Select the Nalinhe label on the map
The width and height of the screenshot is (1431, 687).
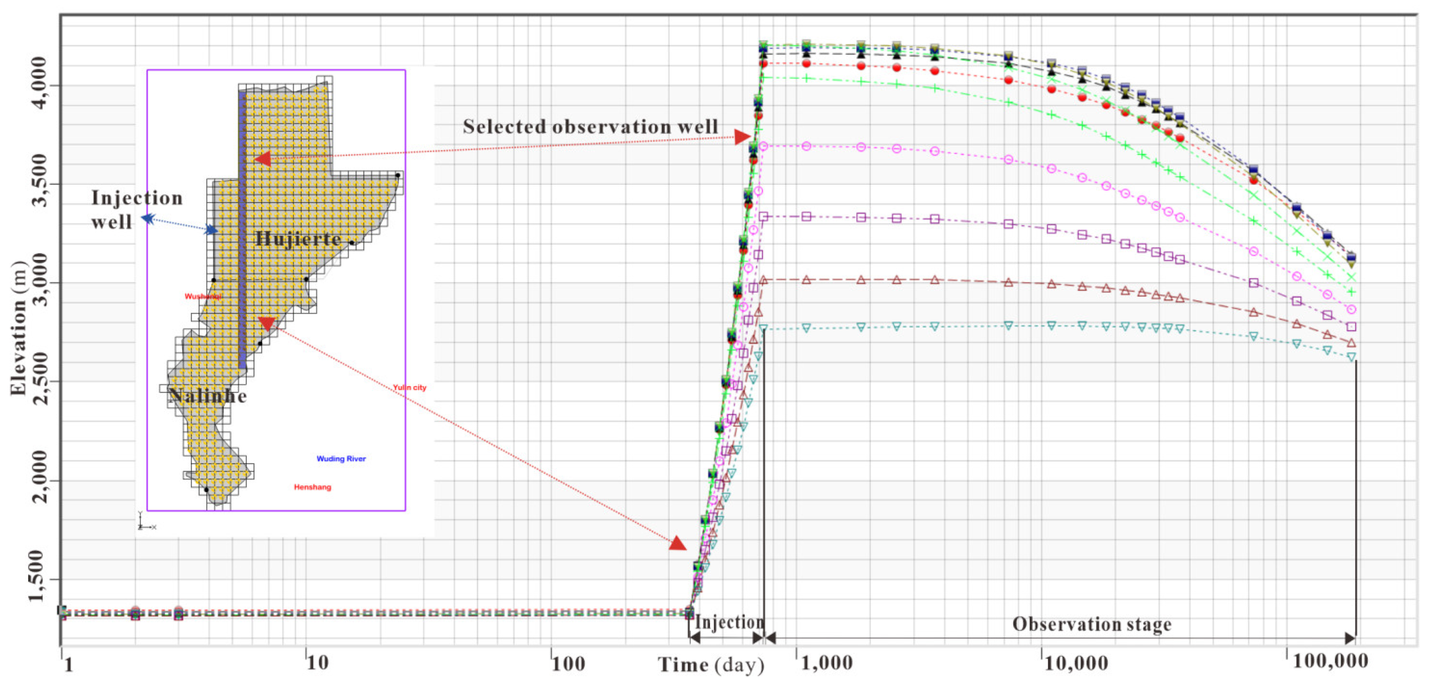[207, 396]
